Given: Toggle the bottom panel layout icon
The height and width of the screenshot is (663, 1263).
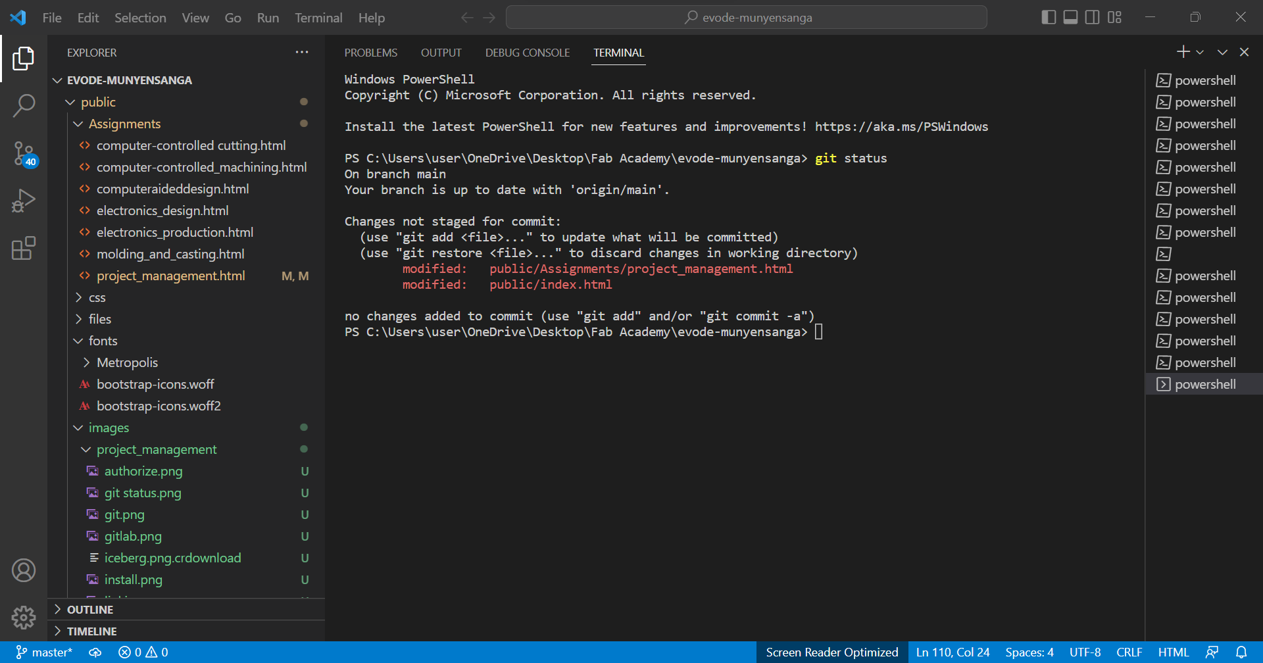Looking at the screenshot, I should click(x=1070, y=17).
